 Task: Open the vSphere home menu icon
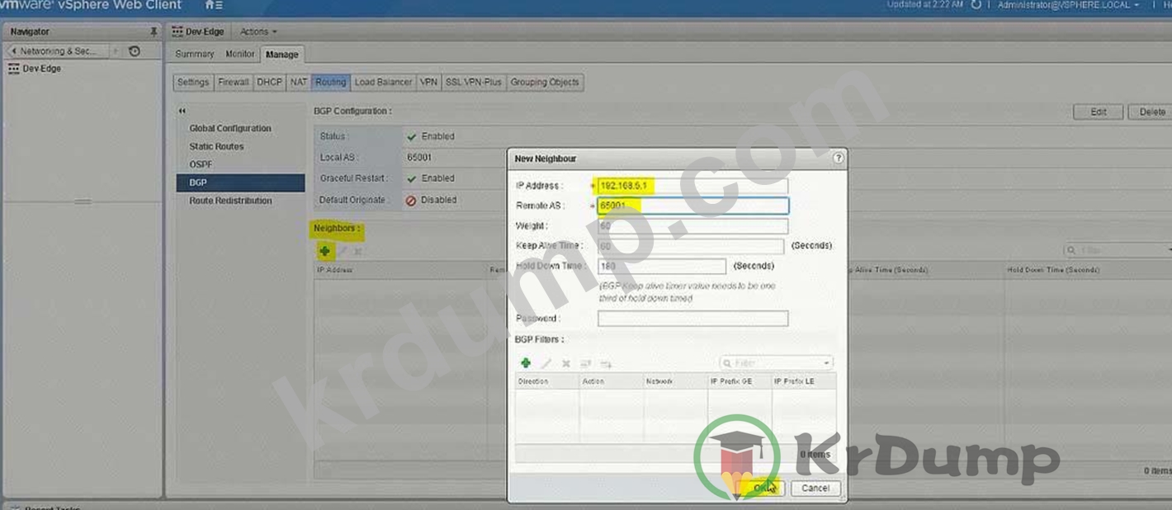pos(213,5)
